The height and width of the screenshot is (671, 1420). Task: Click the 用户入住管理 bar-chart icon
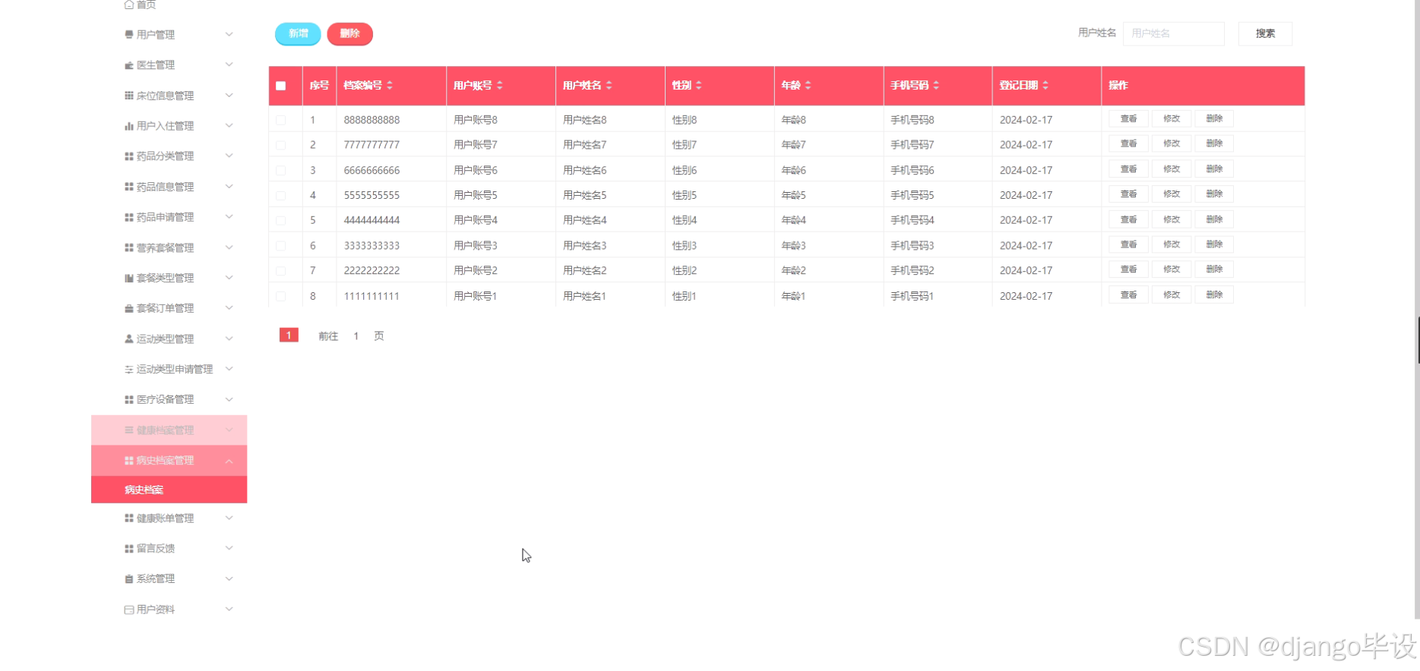coord(129,126)
